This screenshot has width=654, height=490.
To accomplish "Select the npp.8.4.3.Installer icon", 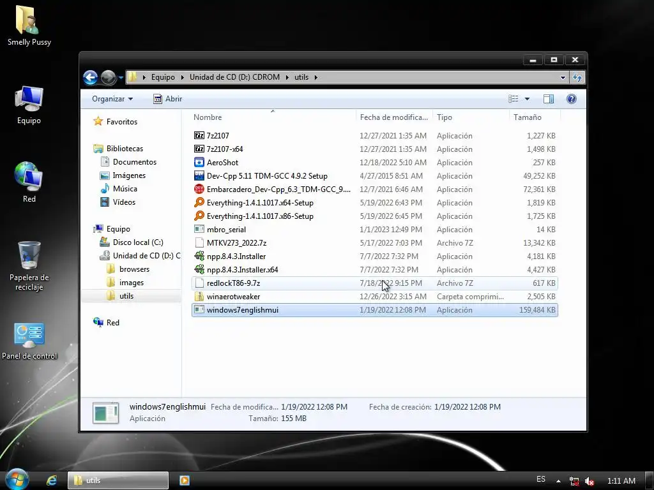I will pos(199,256).
